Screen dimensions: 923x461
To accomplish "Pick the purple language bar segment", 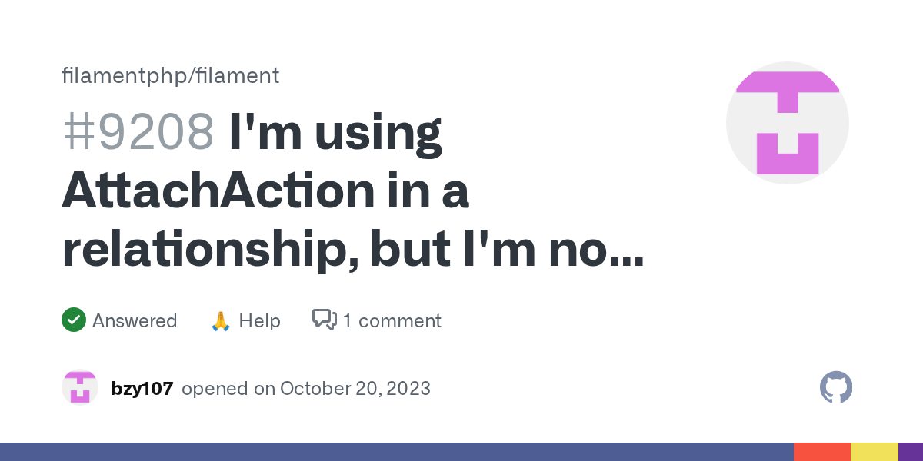I will click(911, 452).
